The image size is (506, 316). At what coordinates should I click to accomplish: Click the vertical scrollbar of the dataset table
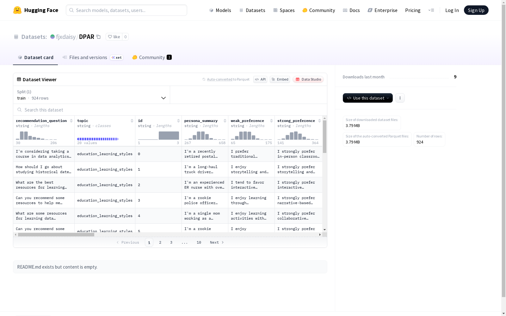[x=324, y=137]
